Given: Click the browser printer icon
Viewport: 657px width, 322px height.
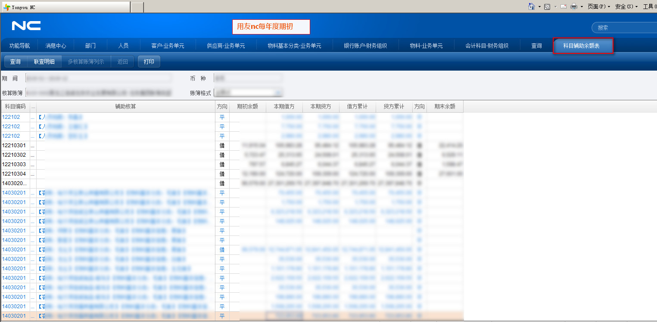Looking at the screenshot, I should coord(574,6).
